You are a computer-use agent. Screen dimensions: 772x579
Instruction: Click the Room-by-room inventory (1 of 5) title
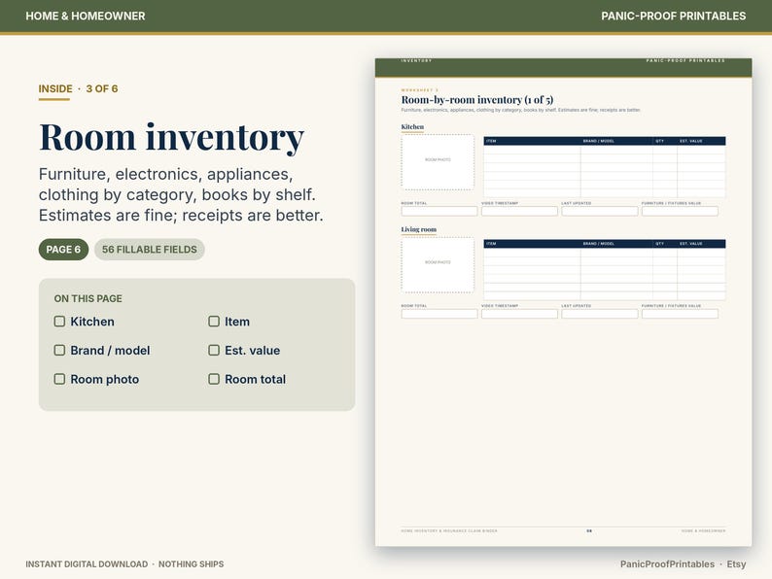click(x=477, y=100)
